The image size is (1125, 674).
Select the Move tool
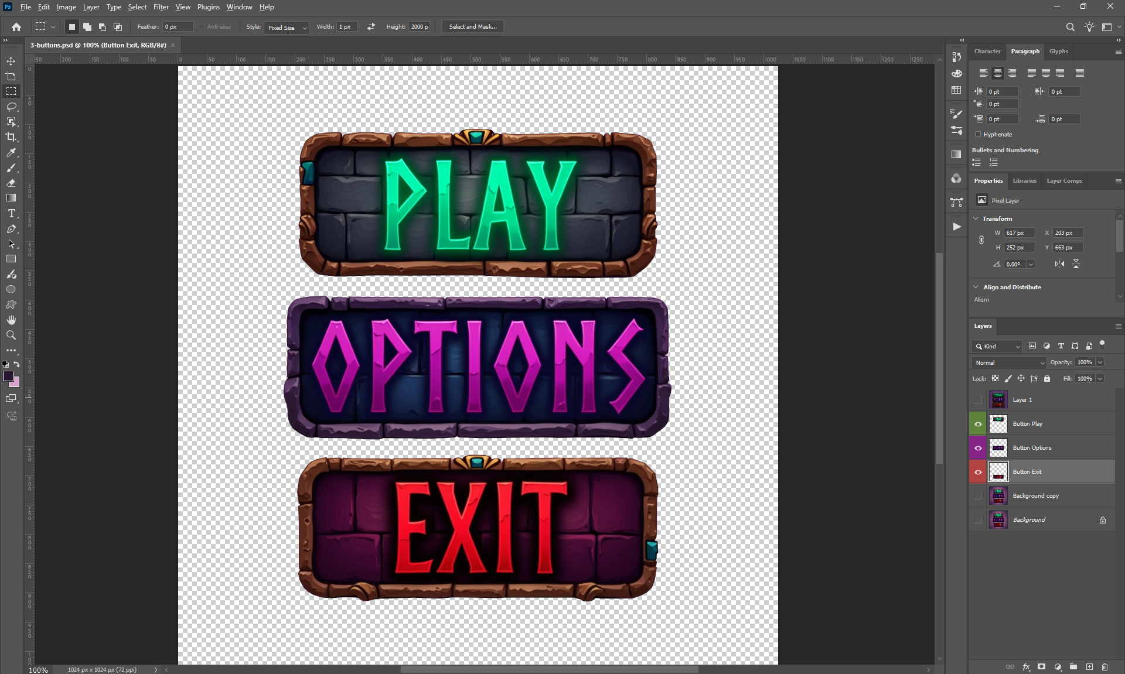tap(11, 61)
